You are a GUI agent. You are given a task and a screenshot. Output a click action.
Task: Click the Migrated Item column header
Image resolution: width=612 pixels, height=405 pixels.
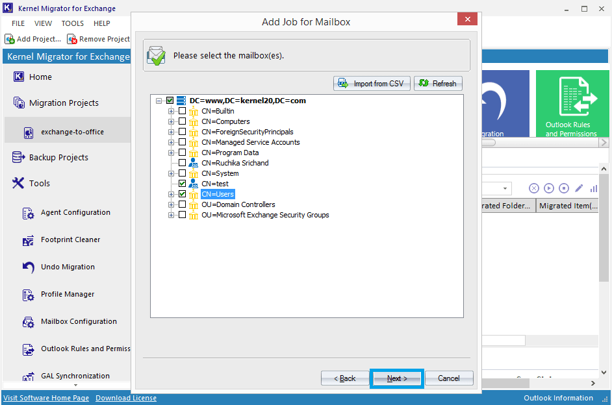pyautogui.click(x=568, y=206)
